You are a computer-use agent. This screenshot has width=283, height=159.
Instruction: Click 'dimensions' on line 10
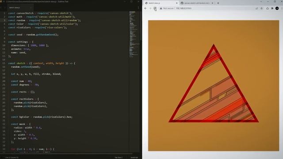(18, 45)
